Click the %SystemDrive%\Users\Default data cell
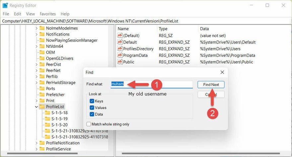 [x=228, y=42]
